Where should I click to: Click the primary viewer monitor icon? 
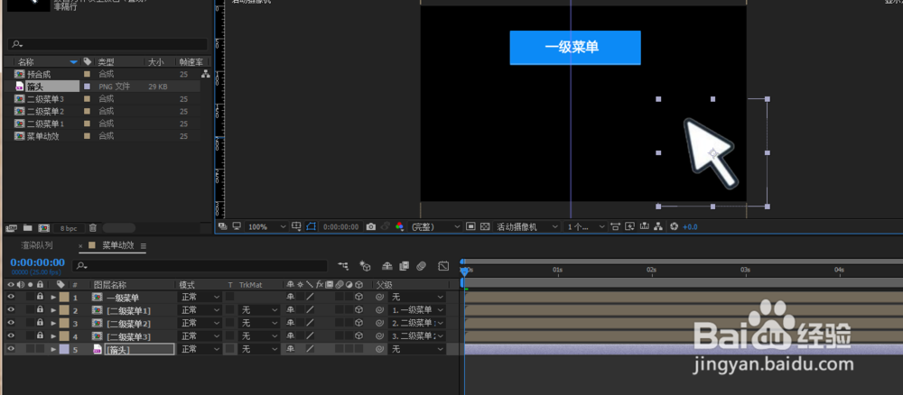pos(236,226)
